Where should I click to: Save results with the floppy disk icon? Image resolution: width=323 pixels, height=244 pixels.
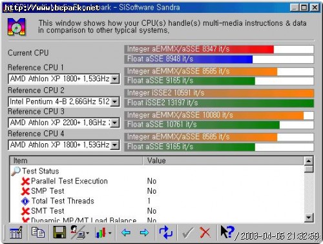coord(59,232)
